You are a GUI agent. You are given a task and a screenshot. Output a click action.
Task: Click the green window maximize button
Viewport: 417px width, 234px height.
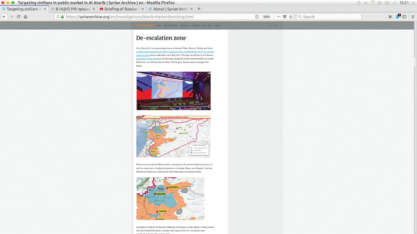pyautogui.click(x=13, y=3)
